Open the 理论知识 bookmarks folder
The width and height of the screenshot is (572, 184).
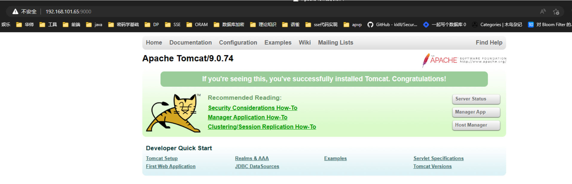pos(263,24)
